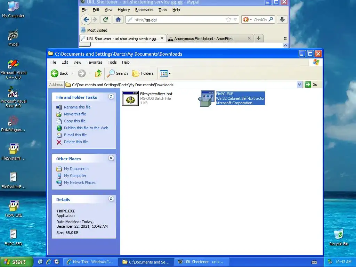Open Explorer File menu
The width and height of the screenshot is (356, 267).
tap(53, 62)
